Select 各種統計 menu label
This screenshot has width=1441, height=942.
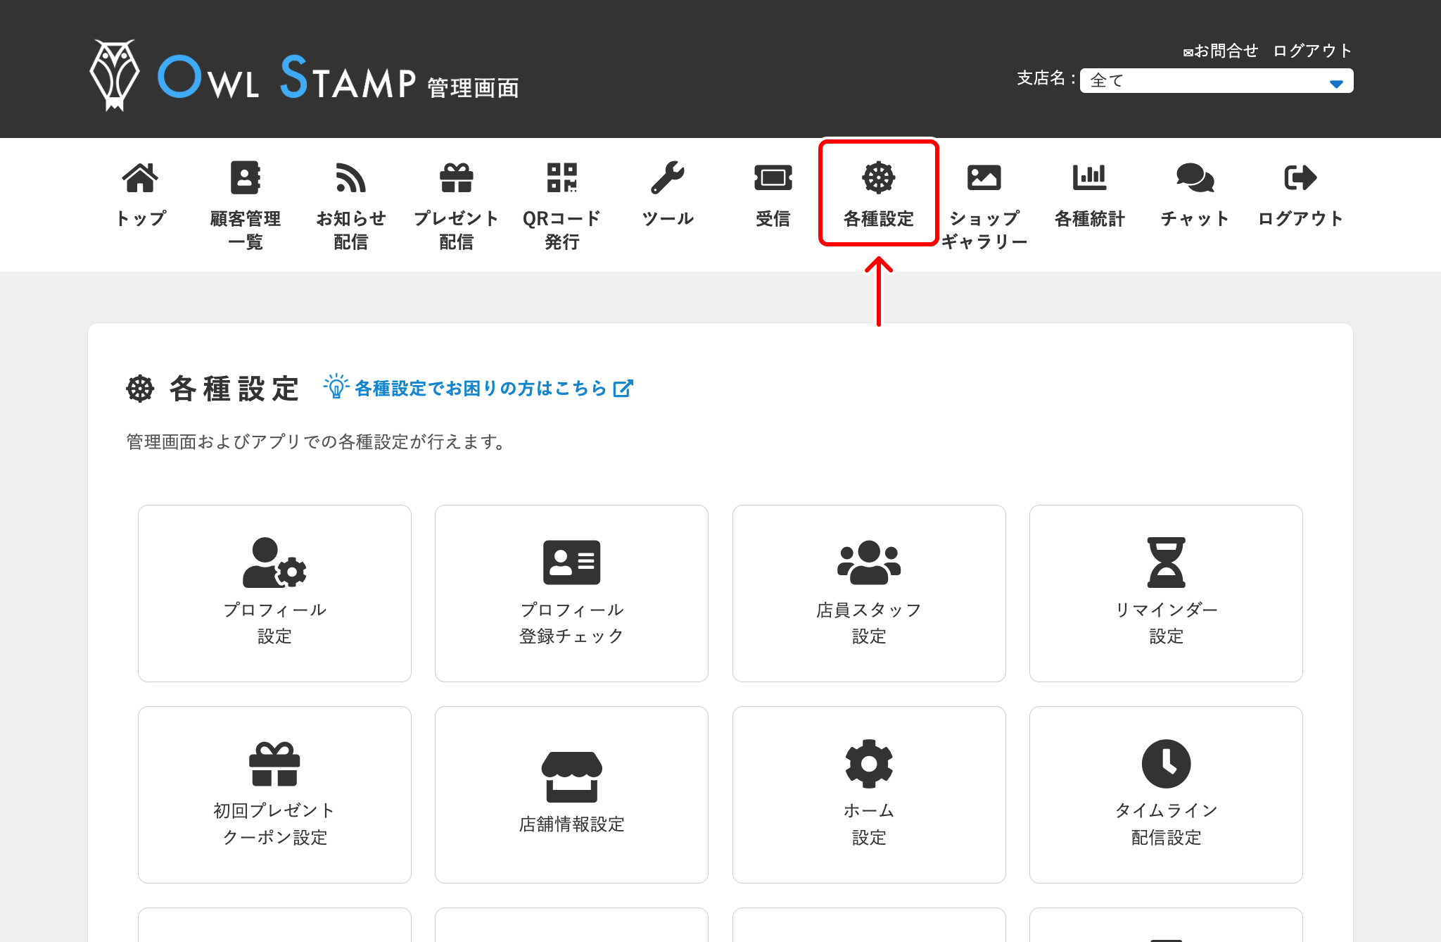pos(1090,219)
